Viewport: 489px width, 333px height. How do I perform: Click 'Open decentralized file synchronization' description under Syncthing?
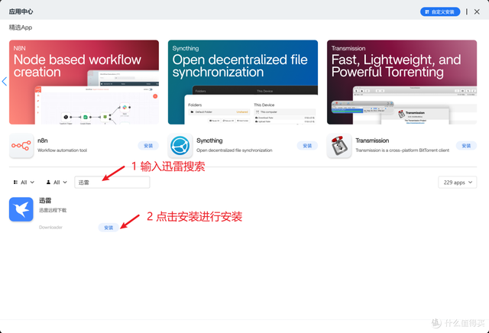pyautogui.click(x=235, y=150)
